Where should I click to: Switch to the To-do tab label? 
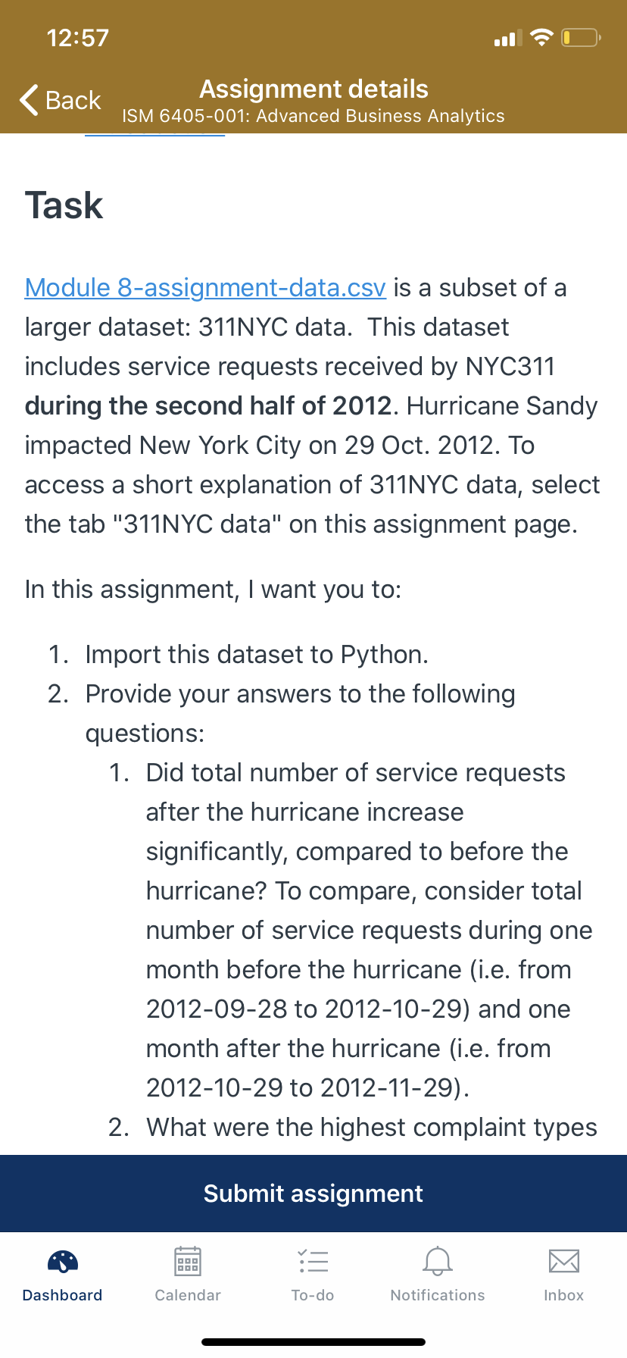coord(313,1295)
